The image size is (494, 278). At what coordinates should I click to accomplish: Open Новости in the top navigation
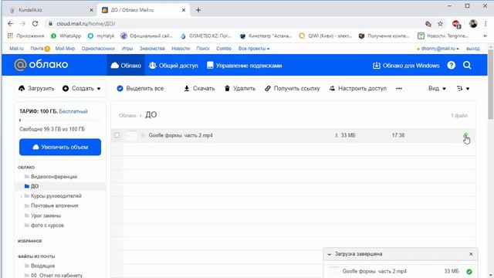coord(181,49)
